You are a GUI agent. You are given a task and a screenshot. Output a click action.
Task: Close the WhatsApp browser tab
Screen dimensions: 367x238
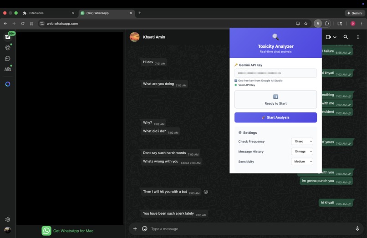131,13
